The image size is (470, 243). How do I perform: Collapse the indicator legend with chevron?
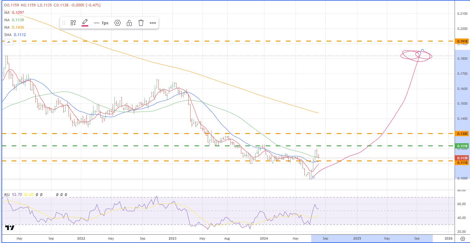coord(8,42)
